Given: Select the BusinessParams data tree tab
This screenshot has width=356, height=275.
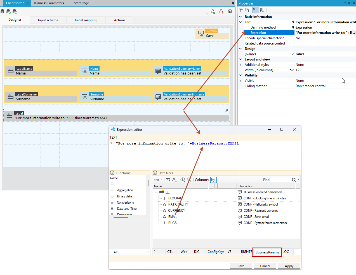Looking at the screenshot, I should coord(267,252).
